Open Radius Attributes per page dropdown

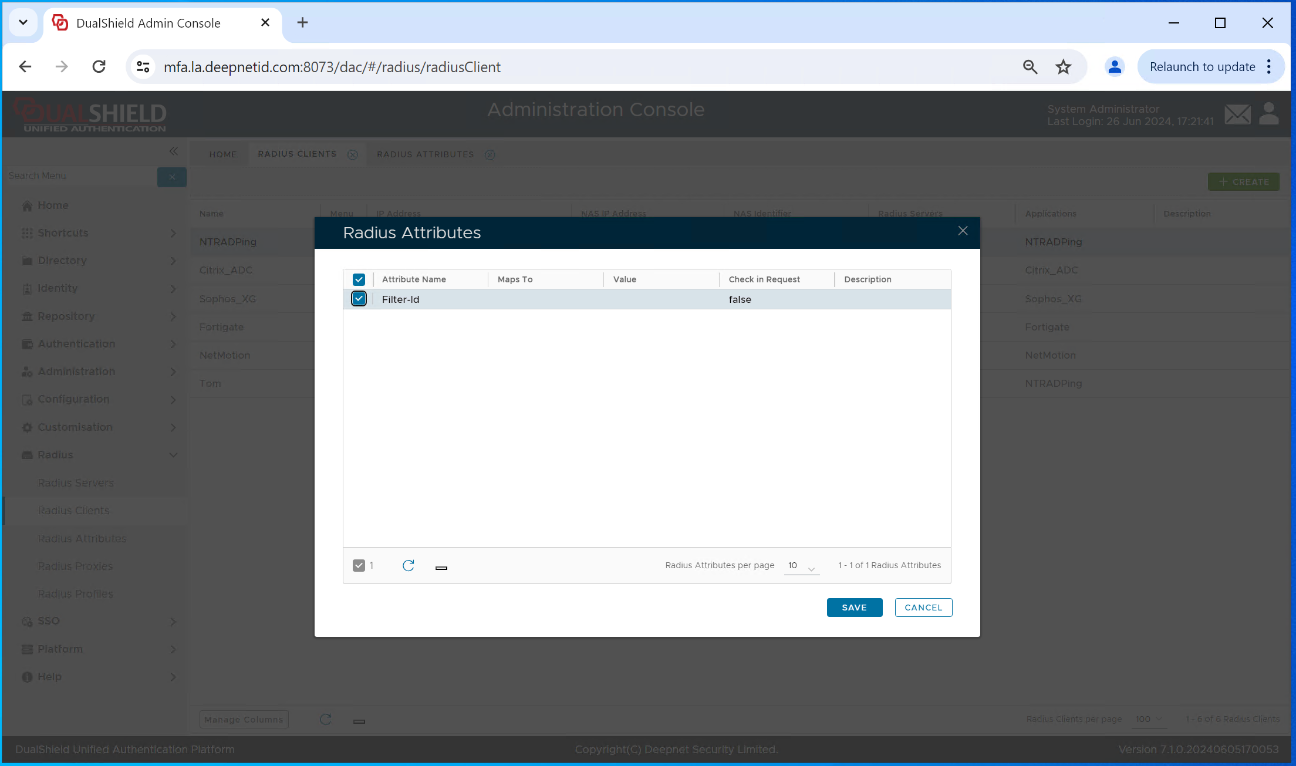pyautogui.click(x=802, y=566)
